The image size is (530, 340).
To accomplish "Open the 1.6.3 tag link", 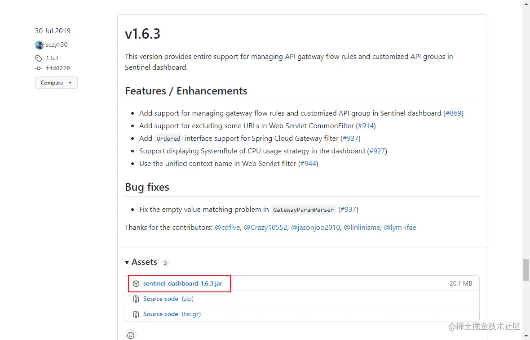I will (52, 58).
